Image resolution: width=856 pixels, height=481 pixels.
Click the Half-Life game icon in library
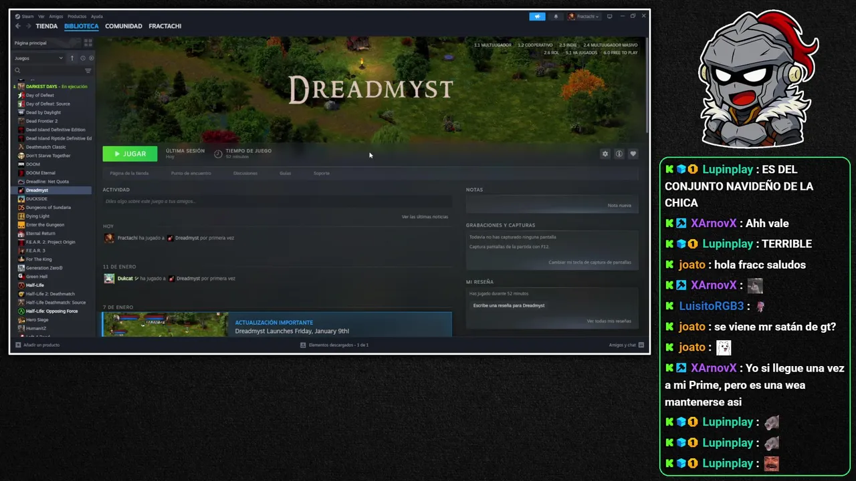tap(21, 285)
